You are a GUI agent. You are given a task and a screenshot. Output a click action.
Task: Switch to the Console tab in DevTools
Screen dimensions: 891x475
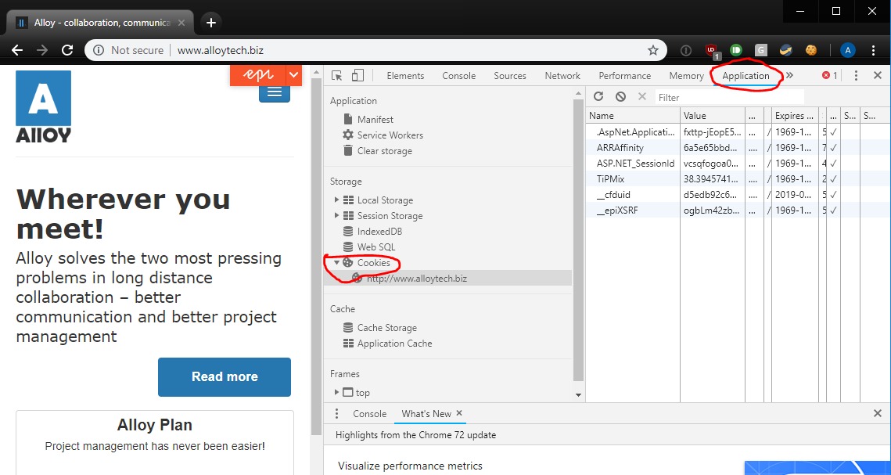[x=458, y=76]
